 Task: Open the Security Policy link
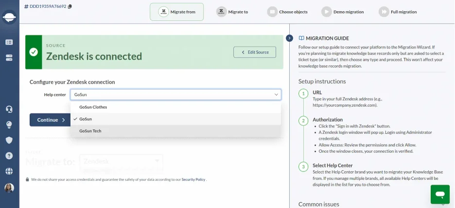pos(193,179)
